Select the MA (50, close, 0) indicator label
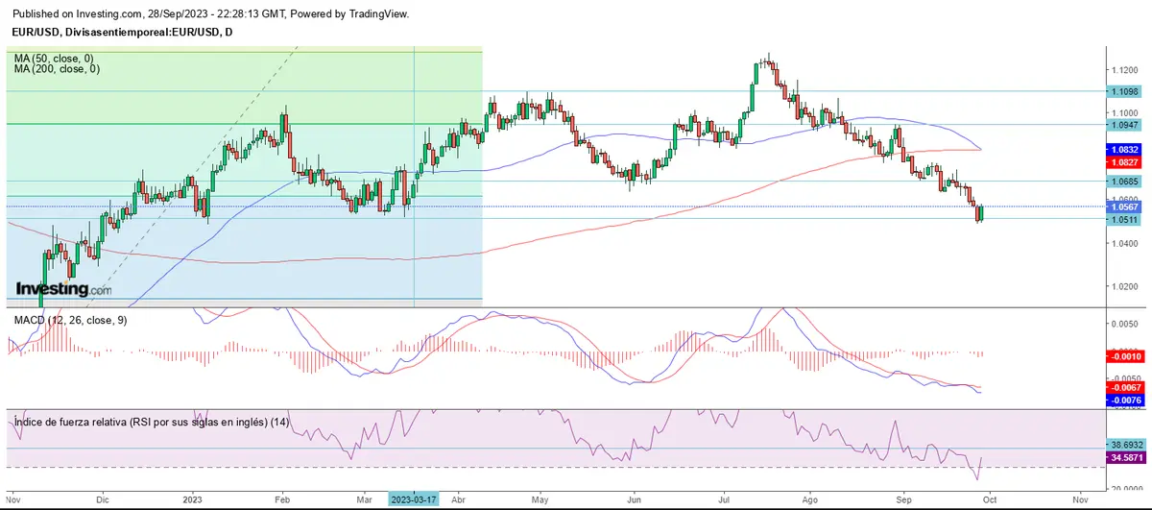Viewport: 1152px width, 510px height. click(x=57, y=59)
